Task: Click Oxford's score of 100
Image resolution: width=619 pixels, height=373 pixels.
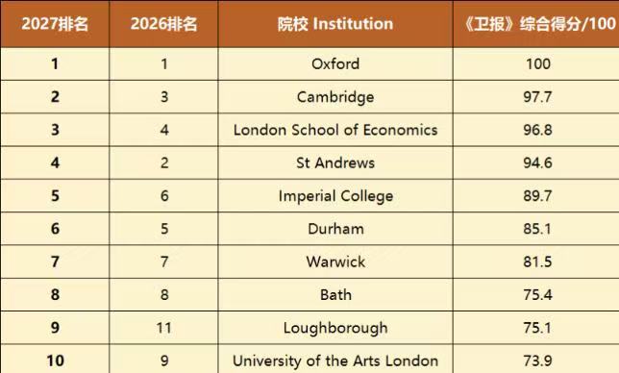Action: pyautogui.click(x=536, y=64)
